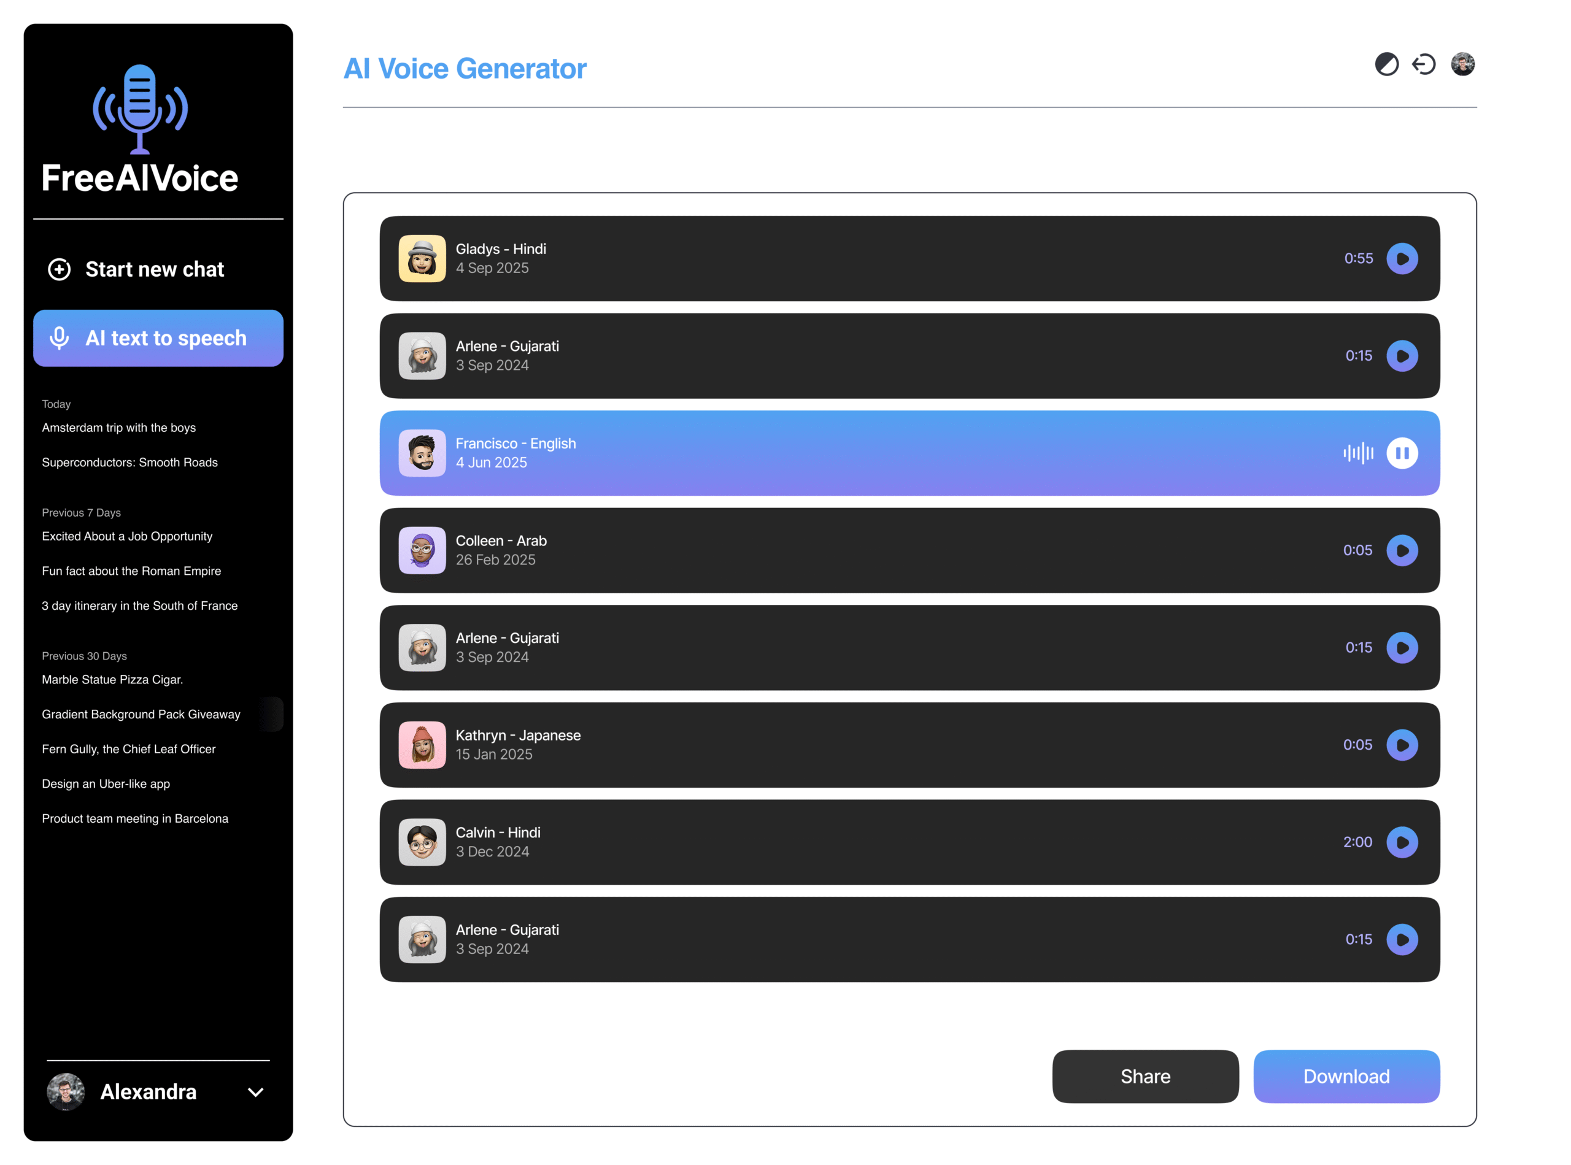Play the Arlene - Gujarati recording below Colleen

click(x=1402, y=648)
